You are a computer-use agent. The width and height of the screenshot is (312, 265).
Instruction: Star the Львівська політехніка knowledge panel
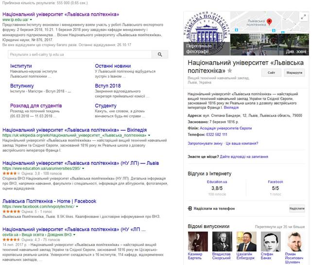(229, 71)
